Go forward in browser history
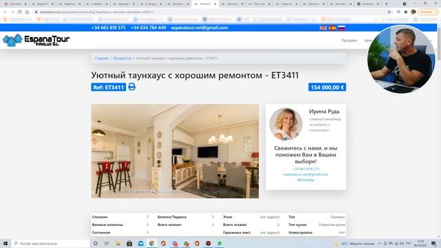 12,12
